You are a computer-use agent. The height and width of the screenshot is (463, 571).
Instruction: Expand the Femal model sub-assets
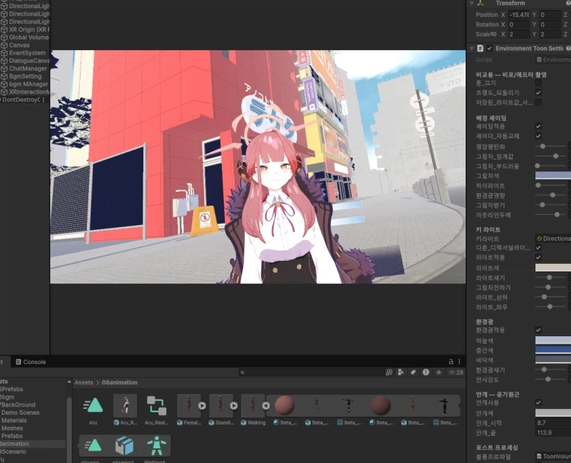click(202, 405)
